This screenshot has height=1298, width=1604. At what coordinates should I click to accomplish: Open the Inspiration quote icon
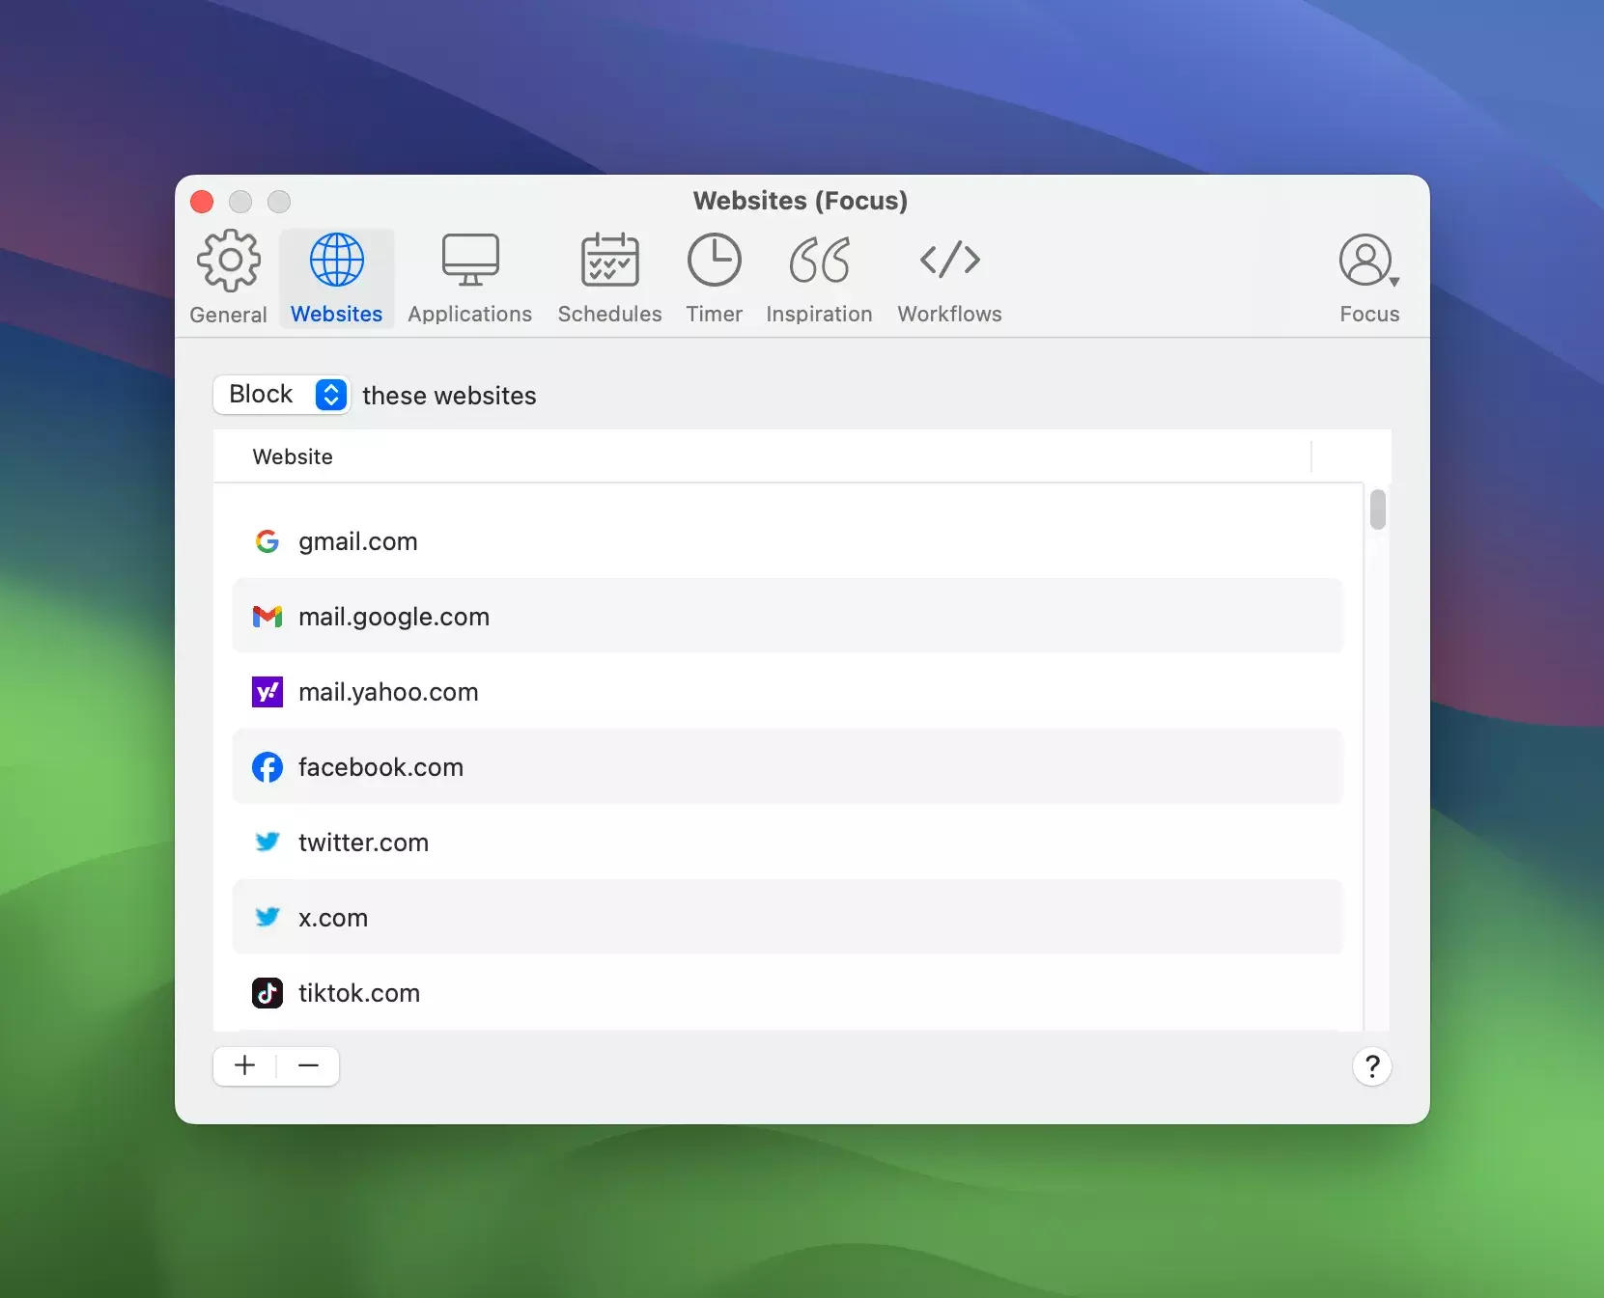(820, 261)
